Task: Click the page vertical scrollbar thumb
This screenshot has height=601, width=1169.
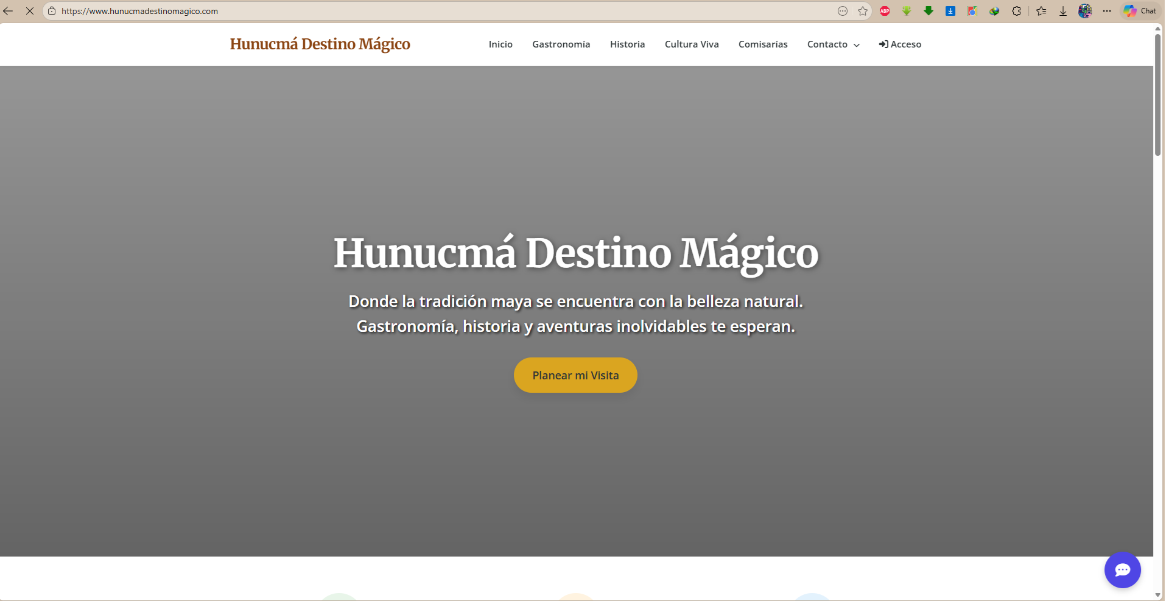Action: click(x=1157, y=95)
